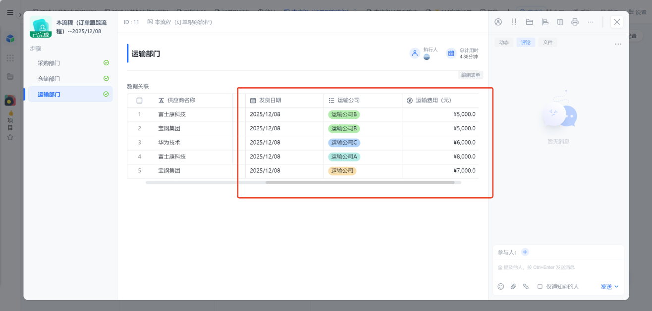Click the star icon in left sidebar

(x=10, y=137)
